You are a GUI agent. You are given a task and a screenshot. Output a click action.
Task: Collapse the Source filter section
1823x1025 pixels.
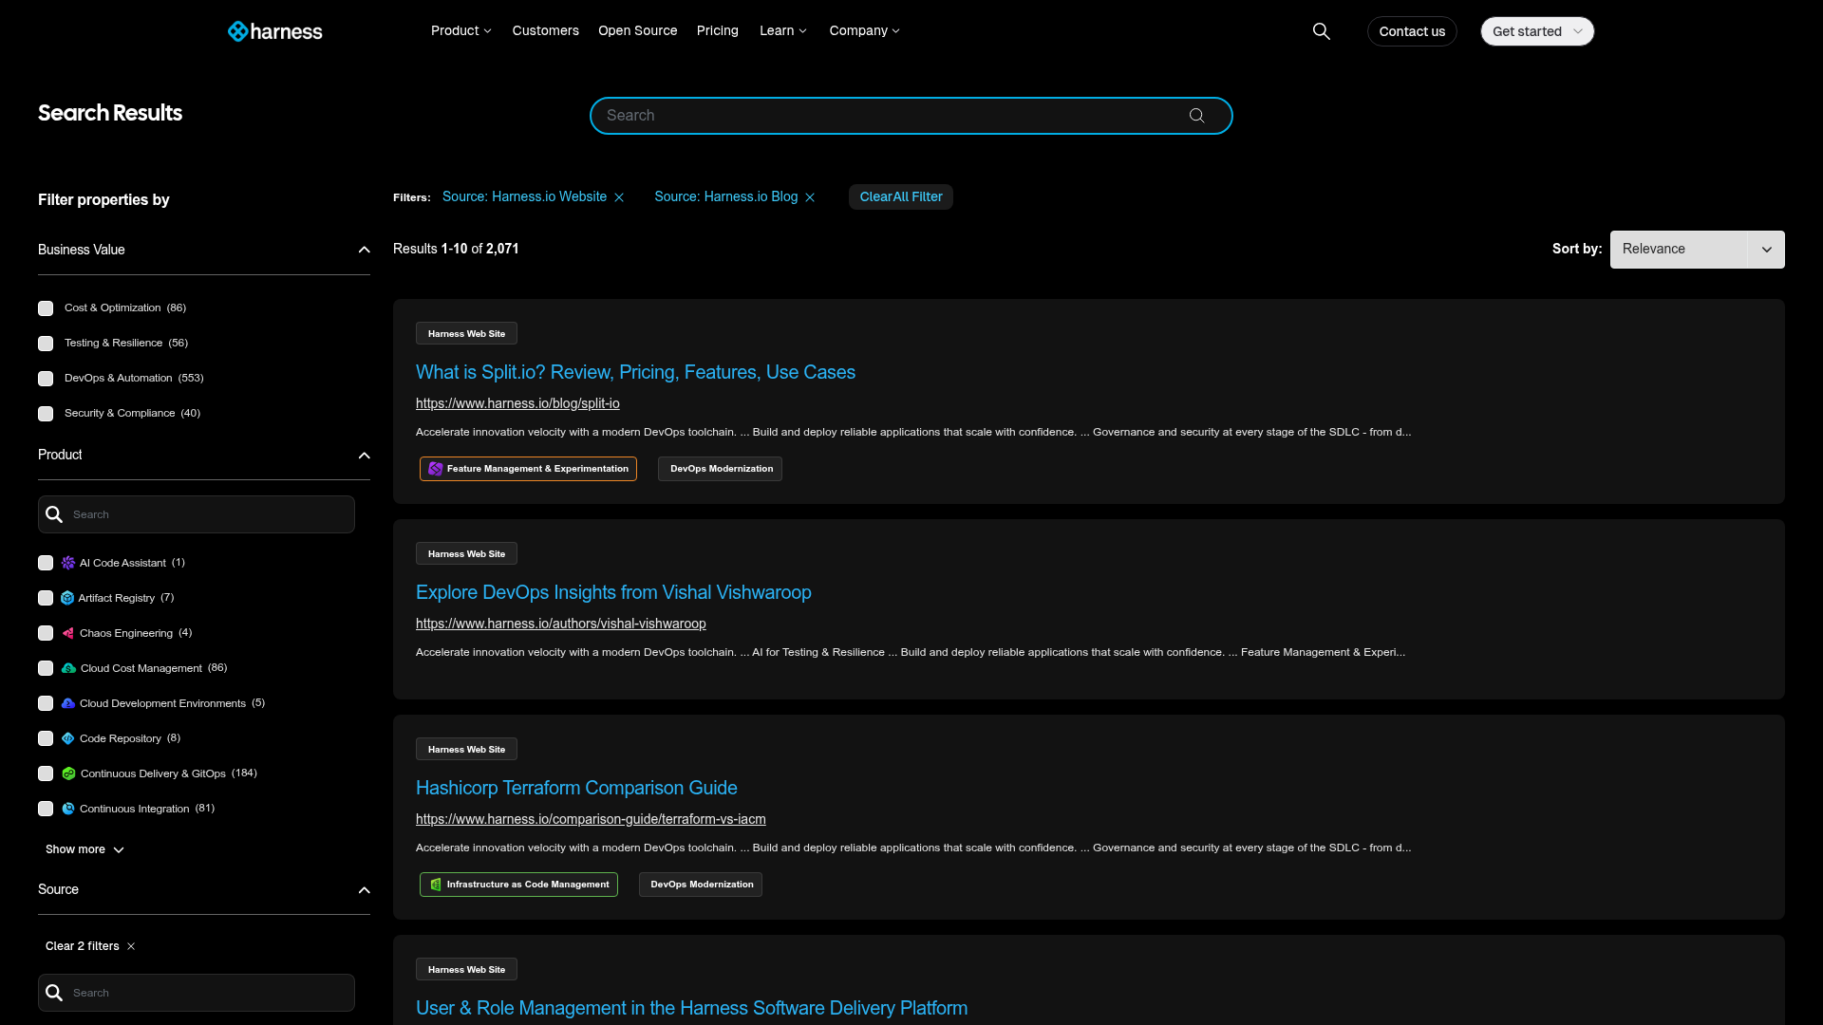[364, 890]
